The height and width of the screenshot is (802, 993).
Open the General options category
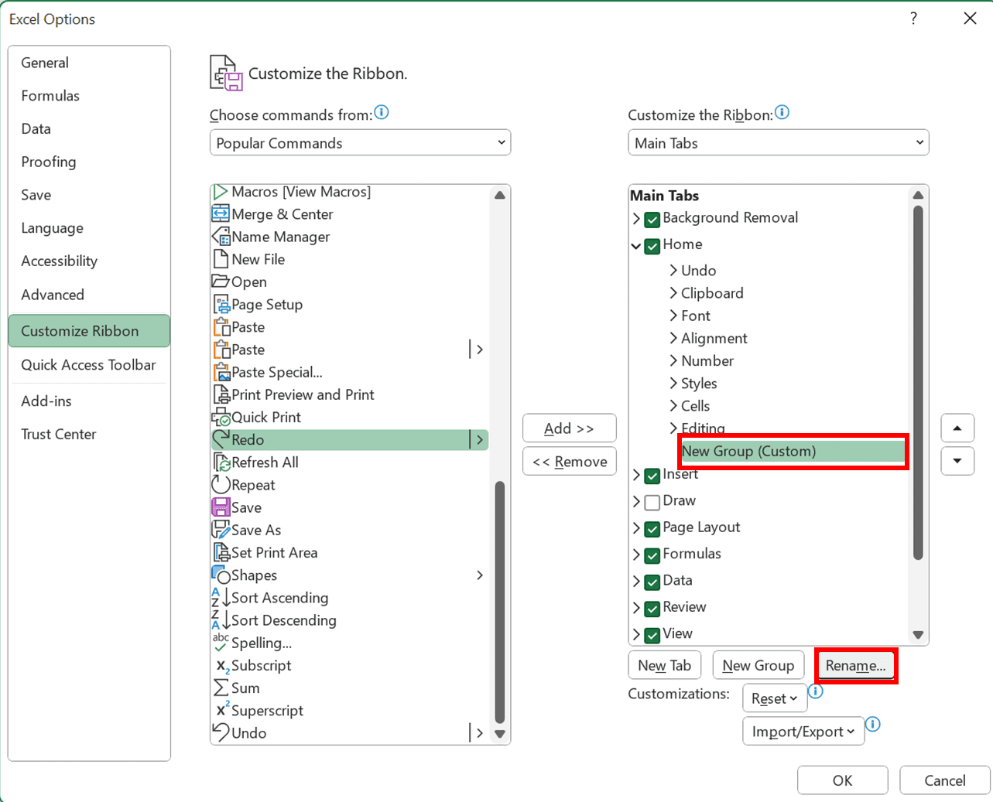point(89,63)
